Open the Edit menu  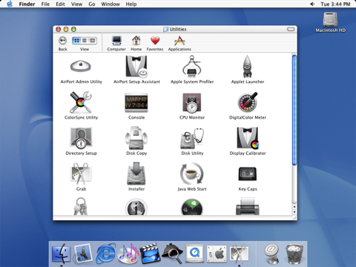[60, 4]
